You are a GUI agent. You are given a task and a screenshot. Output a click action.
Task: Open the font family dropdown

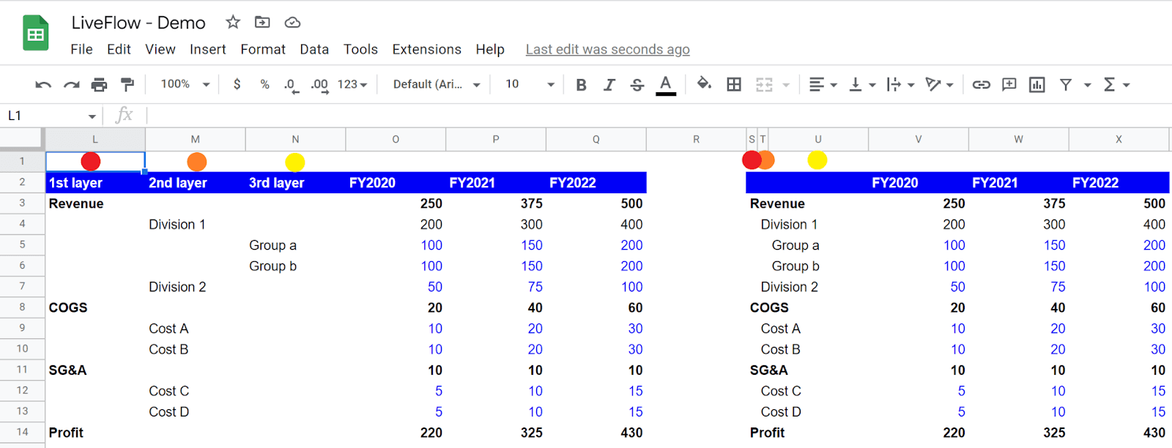coord(437,84)
